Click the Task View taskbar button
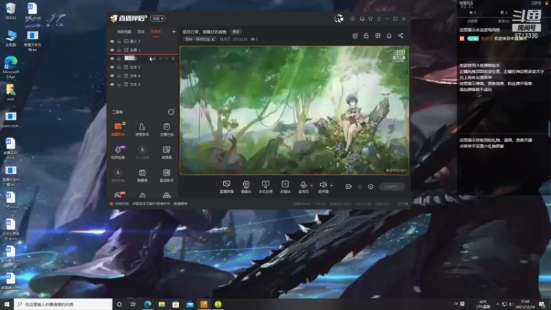This screenshot has width=551, height=310. pos(133,304)
